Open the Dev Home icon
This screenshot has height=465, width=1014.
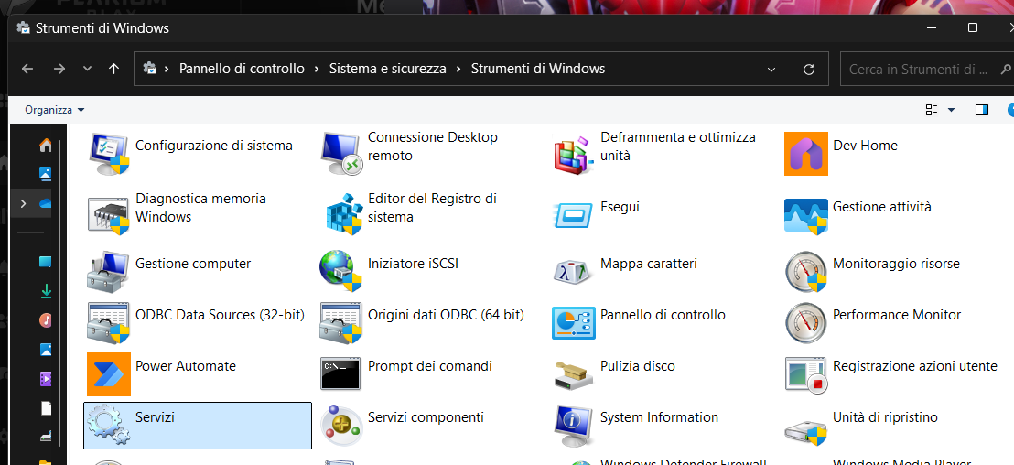click(x=805, y=154)
